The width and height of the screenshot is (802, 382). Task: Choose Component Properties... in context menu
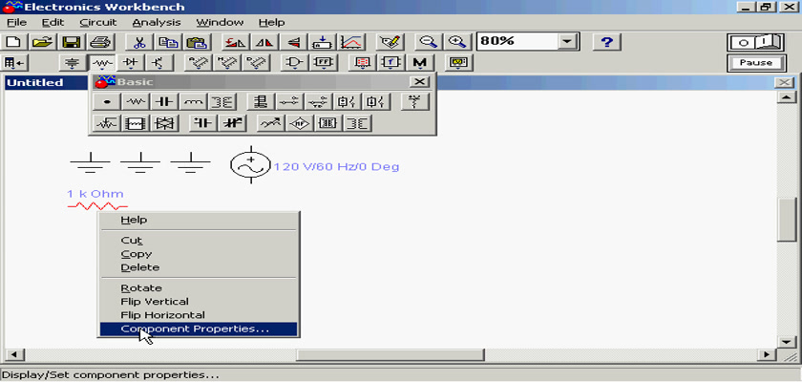tap(198, 329)
